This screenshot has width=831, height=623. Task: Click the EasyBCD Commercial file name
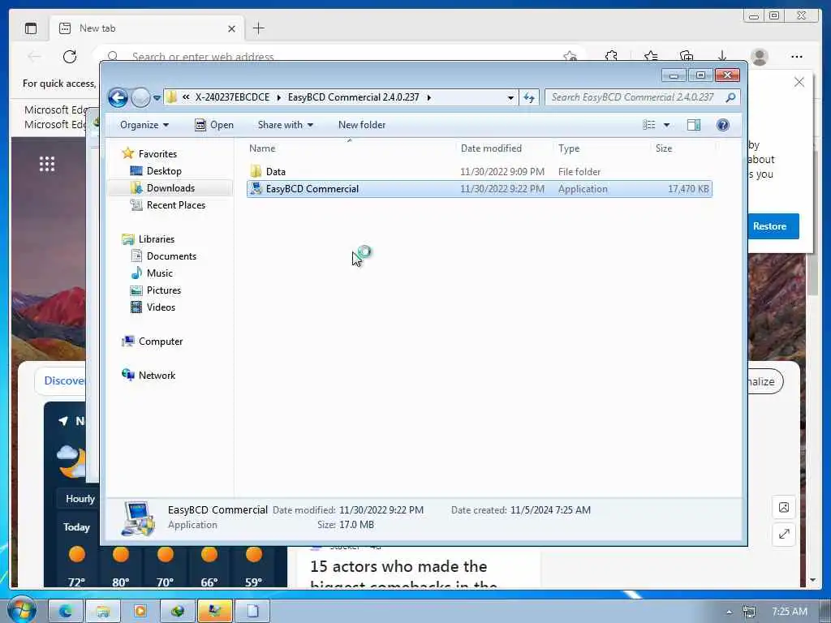[312, 189]
